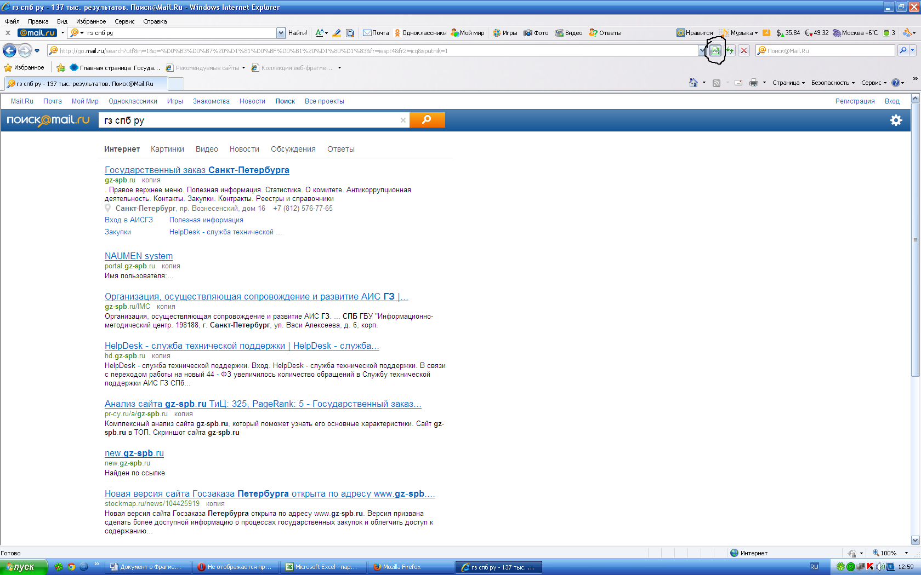Open recent pages dropdown next to Forward
This screenshot has width=921, height=575.
(x=37, y=50)
